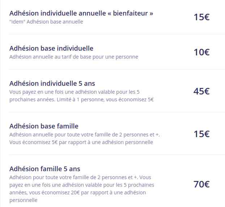Click text "Limité à 1 personne, vous économisez 5€"

(x=105, y=100)
